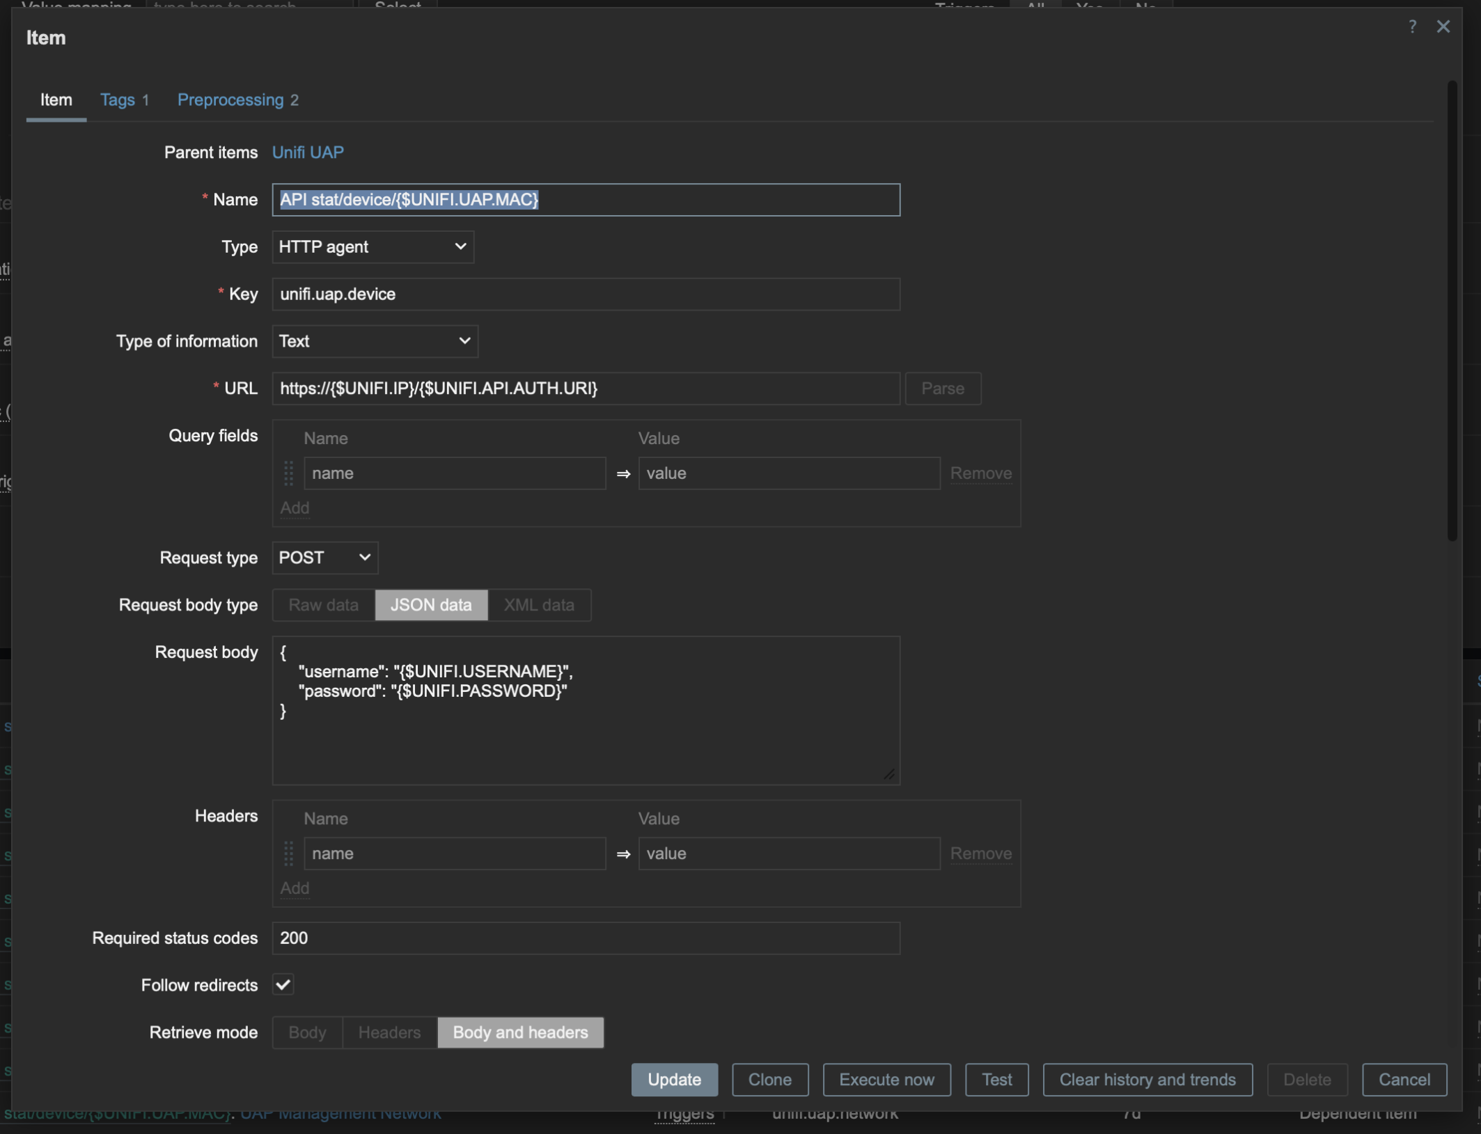1481x1134 pixels.
Task: Click the request body resize grip
Action: (x=889, y=774)
